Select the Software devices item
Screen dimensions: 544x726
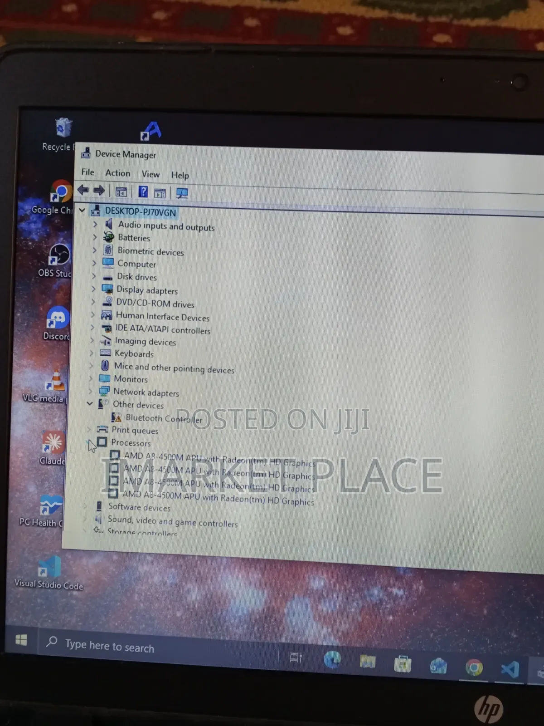(139, 507)
